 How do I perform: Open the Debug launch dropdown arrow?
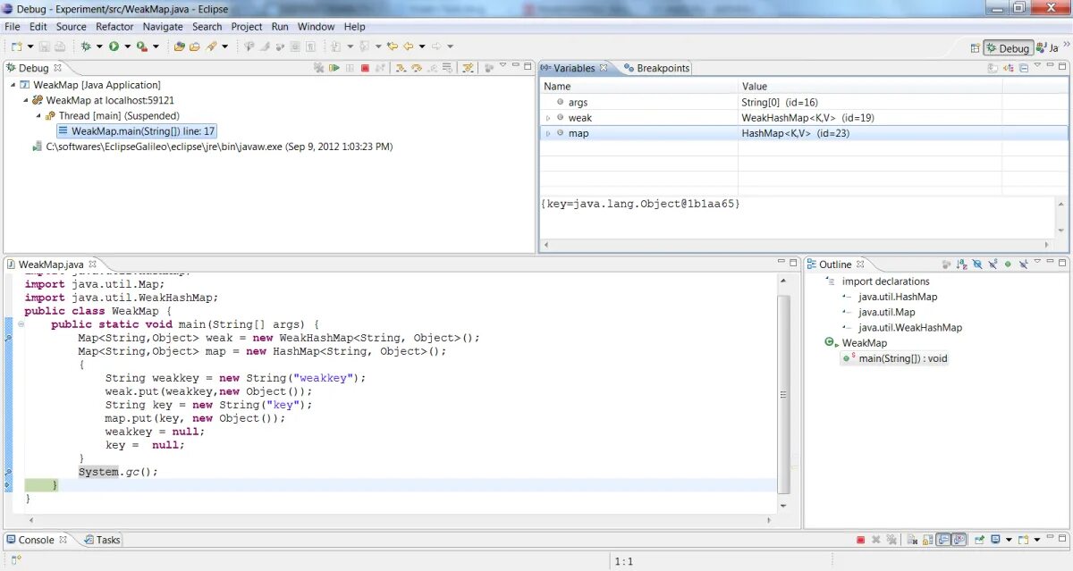[x=99, y=46]
